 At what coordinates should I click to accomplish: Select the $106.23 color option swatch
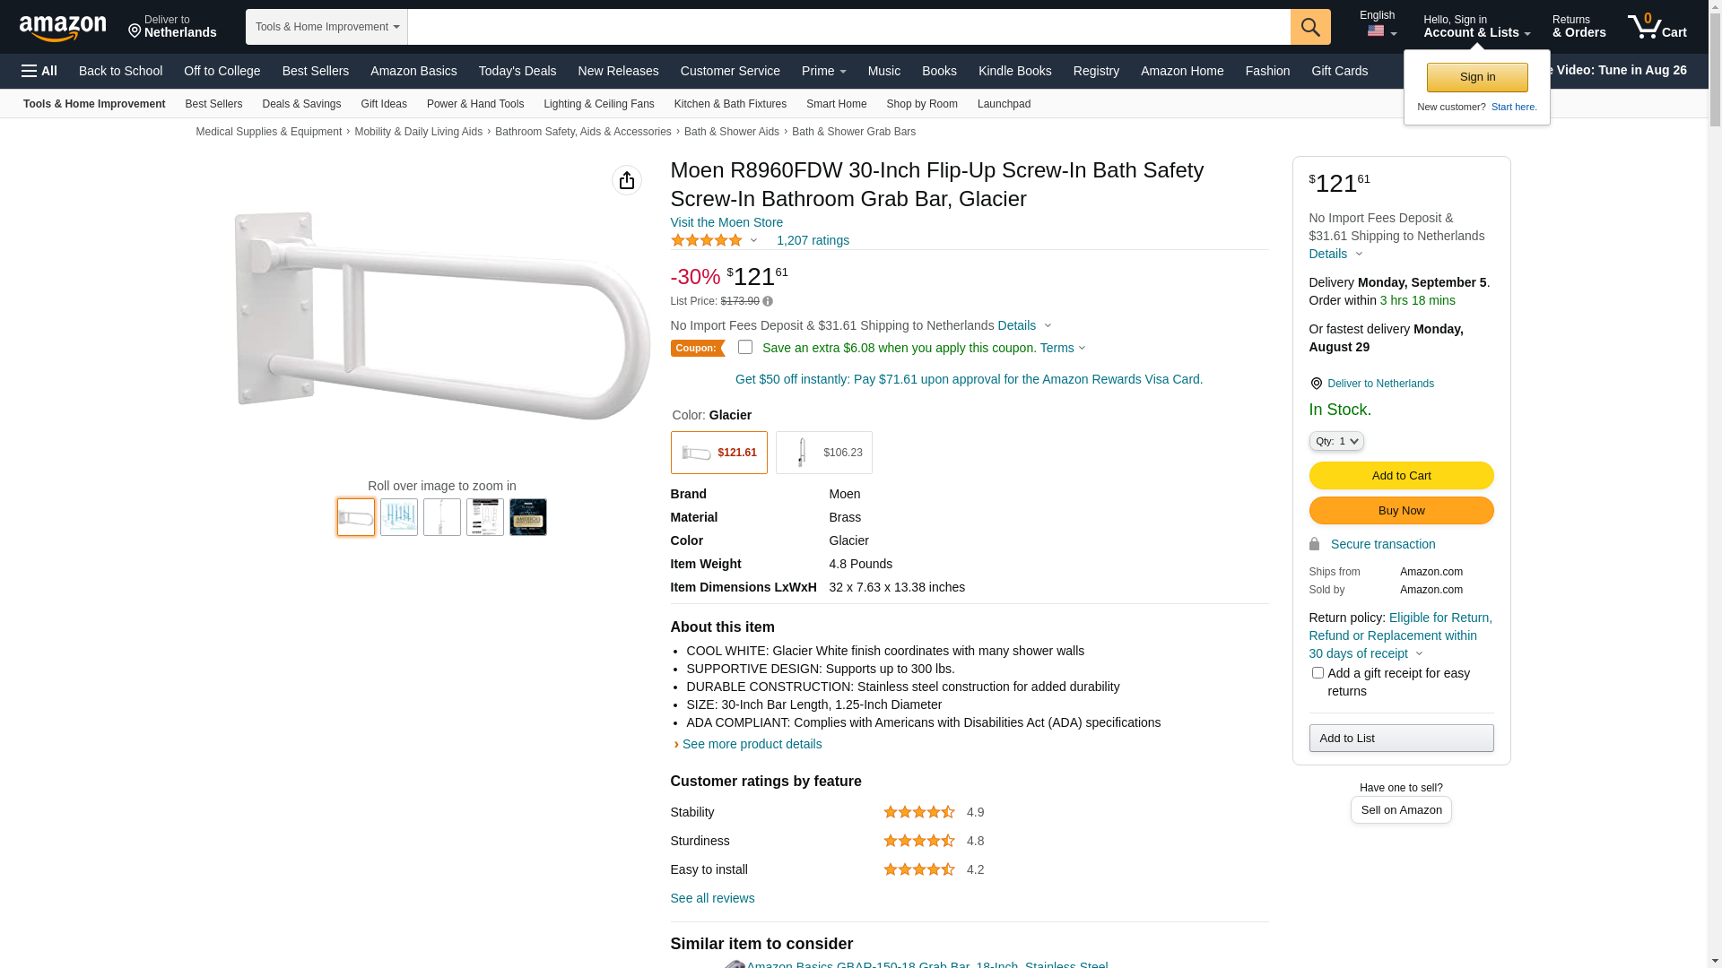[x=823, y=453]
